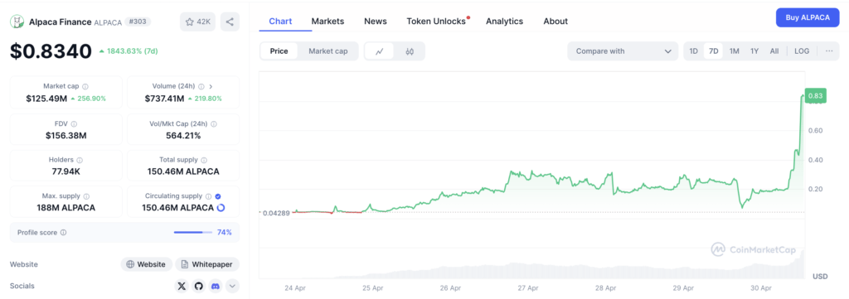Click the share icon beside the watchlist
This screenshot has width=849, height=299.
click(x=230, y=22)
